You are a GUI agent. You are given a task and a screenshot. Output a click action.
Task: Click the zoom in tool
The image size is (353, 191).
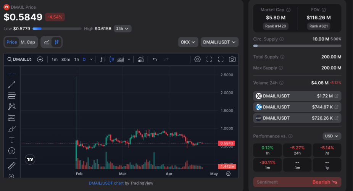[11, 176]
